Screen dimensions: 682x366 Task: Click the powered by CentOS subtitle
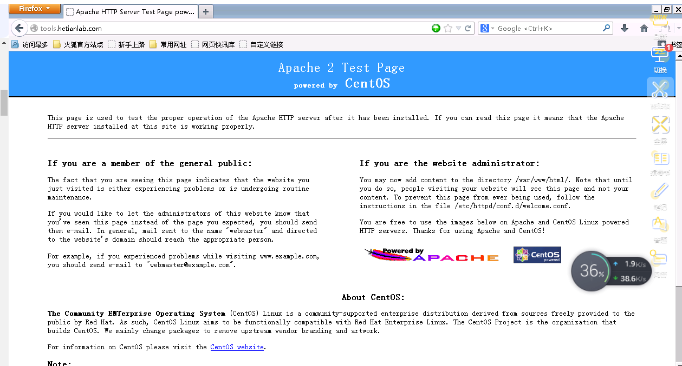tap(342, 84)
